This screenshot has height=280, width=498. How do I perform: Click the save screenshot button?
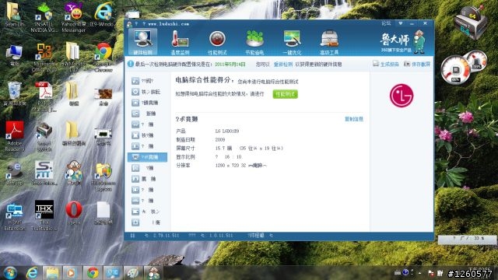pos(417,64)
